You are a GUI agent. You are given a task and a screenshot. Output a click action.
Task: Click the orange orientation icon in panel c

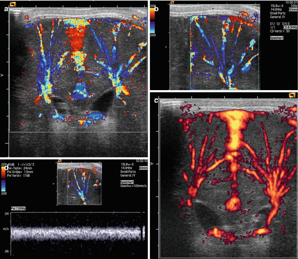coord(292,95)
